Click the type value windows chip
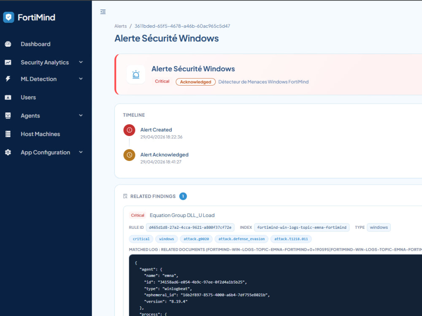Screen dimensions: 422x316 379,228
